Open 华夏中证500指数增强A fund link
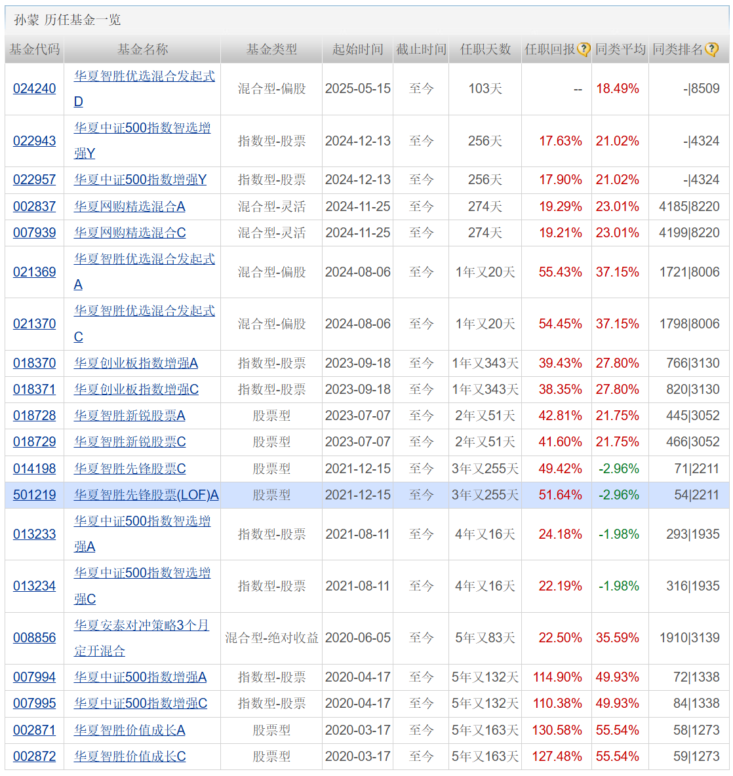The height and width of the screenshot is (776, 733). click(x=140, y=677)
